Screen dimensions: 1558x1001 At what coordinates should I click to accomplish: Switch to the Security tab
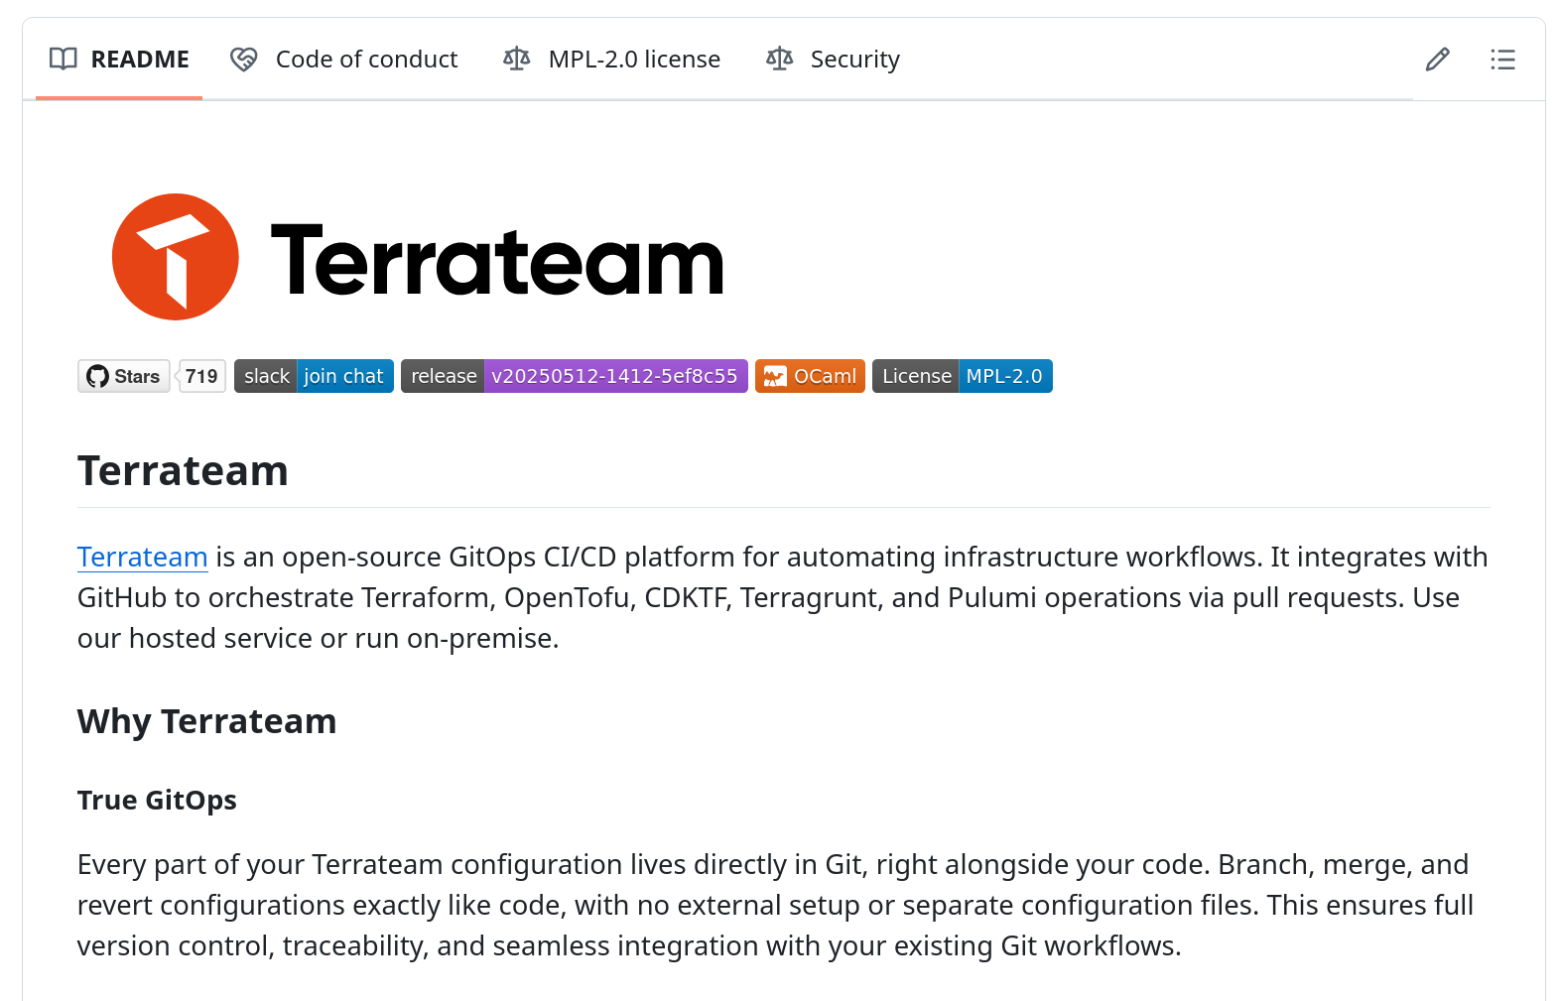tap(834, 60)
